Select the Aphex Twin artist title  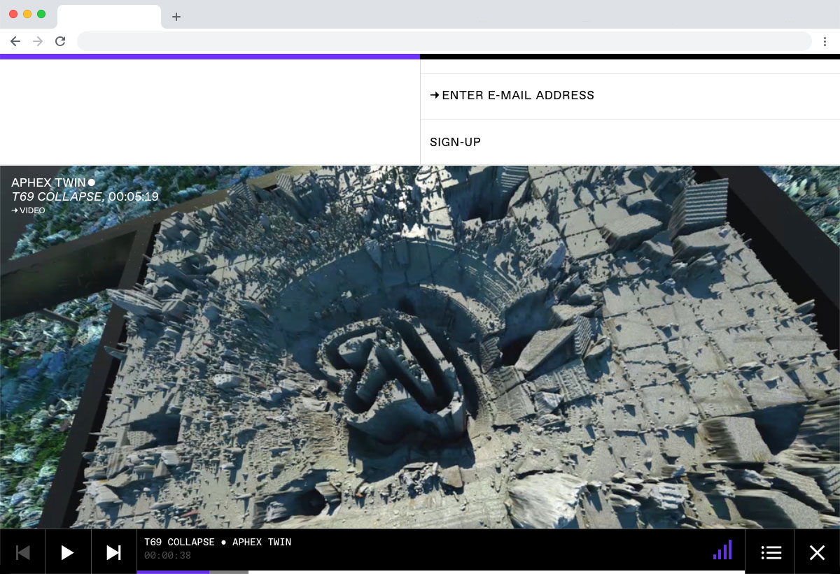pyautogui.click(x=48, y=182)
